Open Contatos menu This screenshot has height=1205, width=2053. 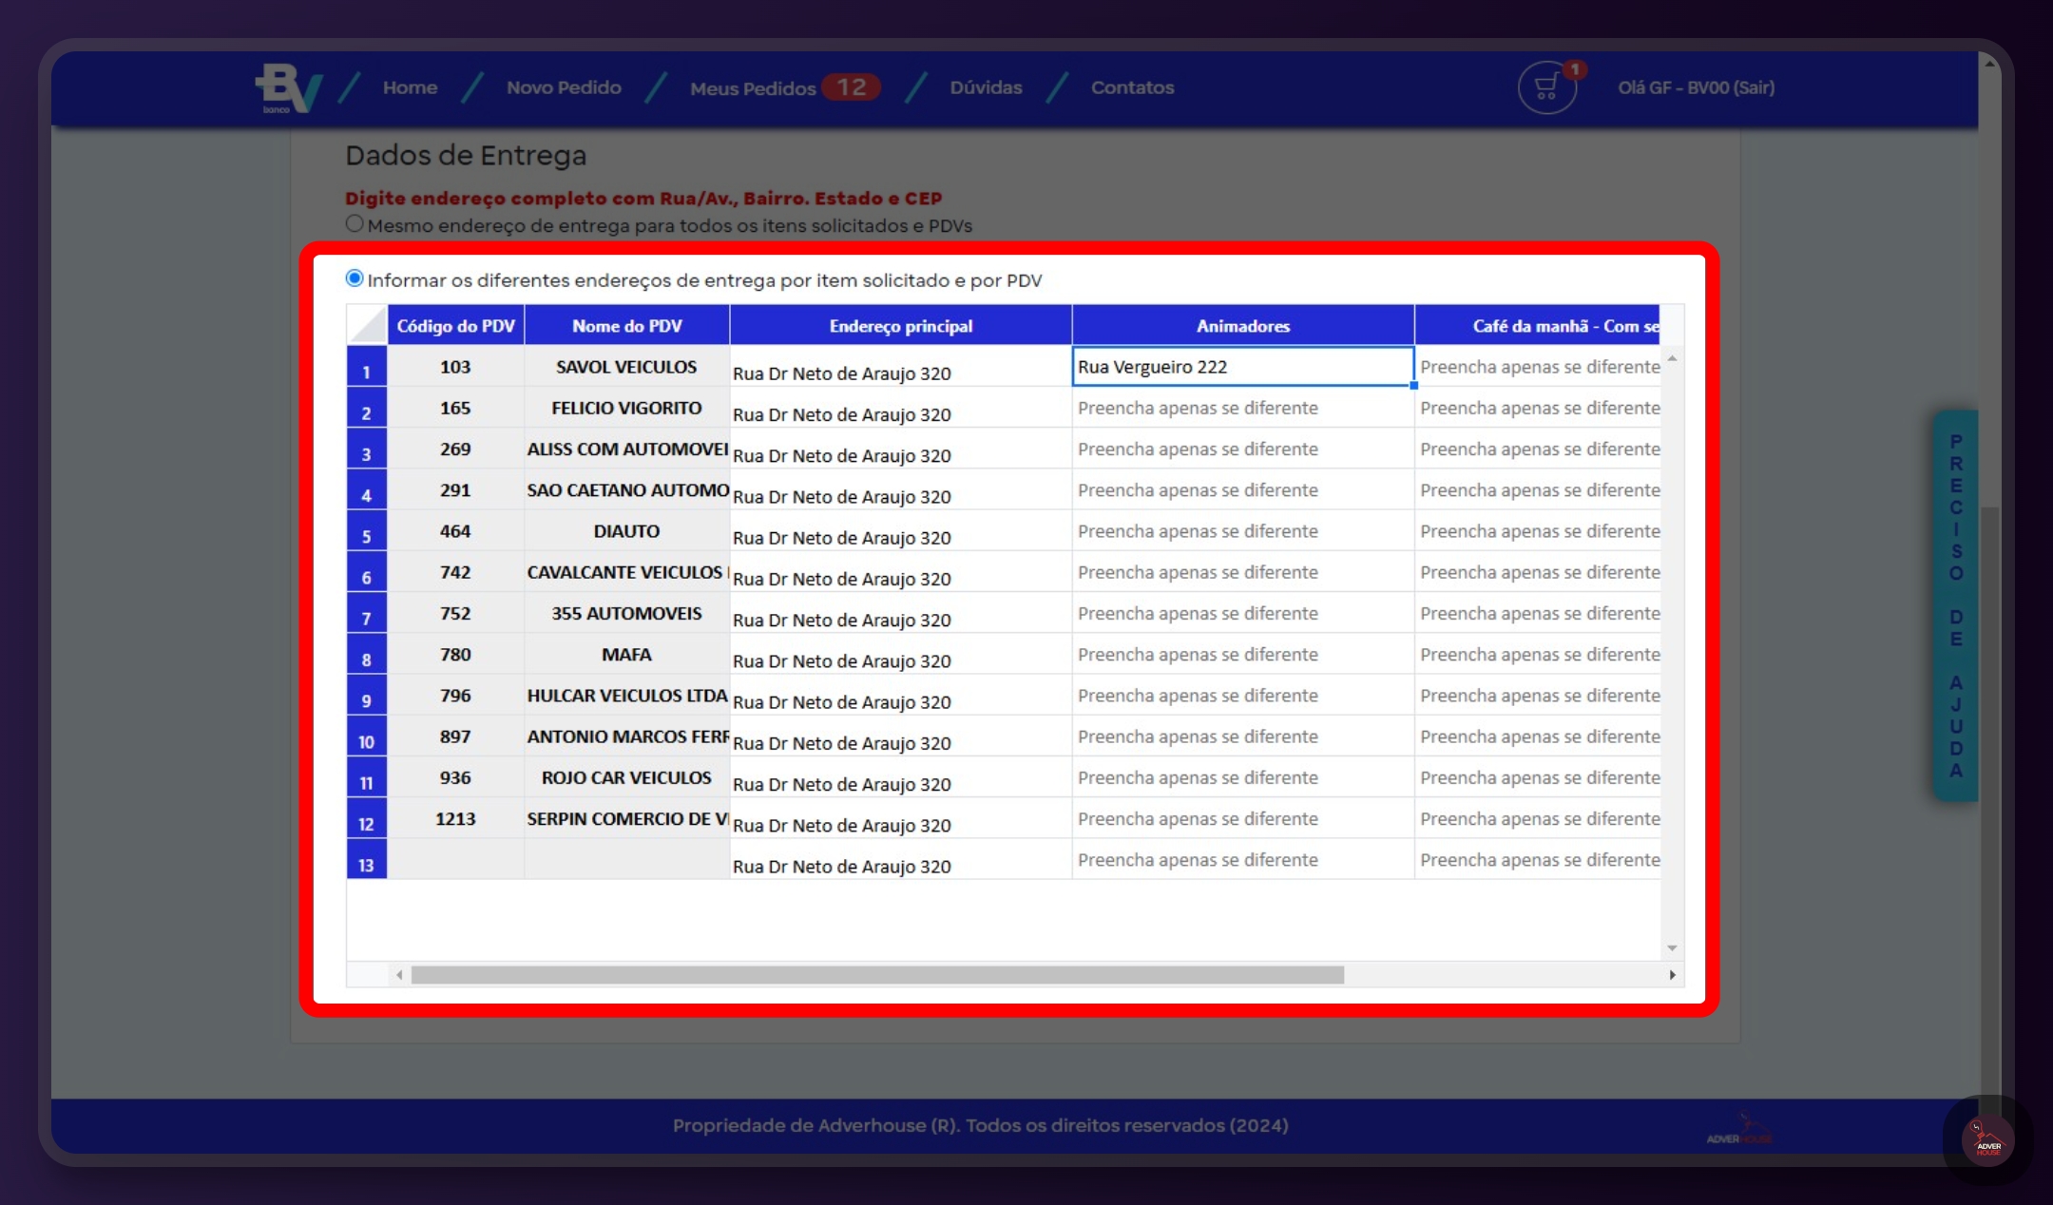(1132, 87)
